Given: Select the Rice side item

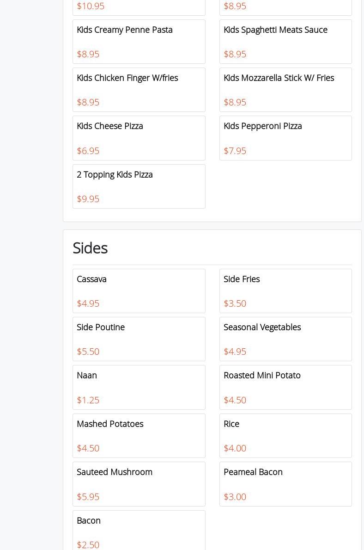Looking at the screenshot, I should (285, 436).
